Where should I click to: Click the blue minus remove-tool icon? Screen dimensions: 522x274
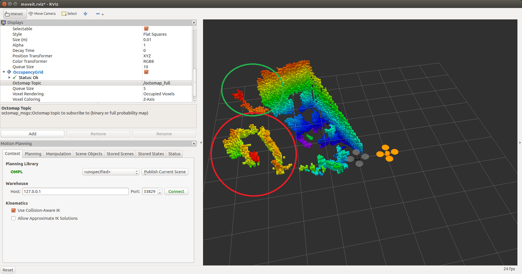[x=98, y=14]
